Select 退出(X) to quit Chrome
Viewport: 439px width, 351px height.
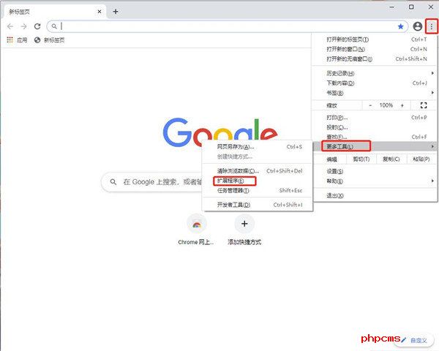click(375, 196)
